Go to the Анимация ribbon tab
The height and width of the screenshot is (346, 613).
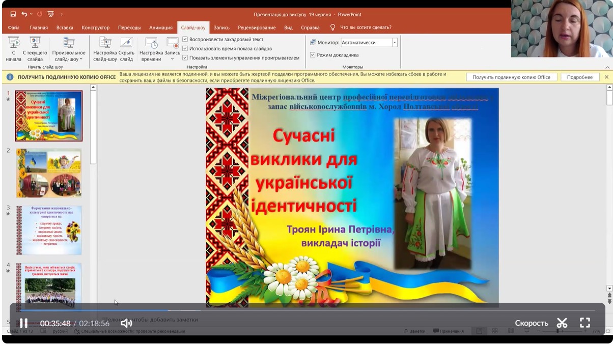[x=161, y=27]
